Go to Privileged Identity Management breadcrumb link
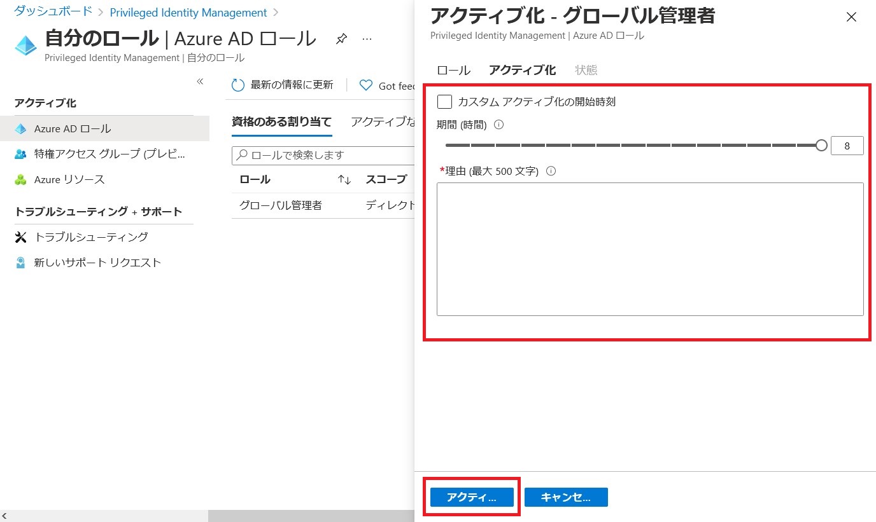This screenshot has height=522, width=876. pyautogui.click(x=188, y=13)
